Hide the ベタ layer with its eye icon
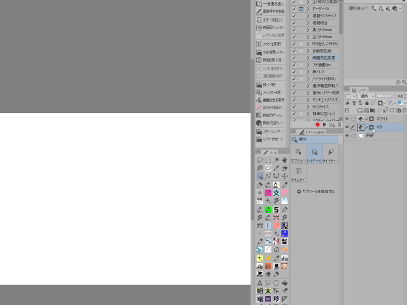The height and width of the screenshot is (305, 407). [347, 127]
